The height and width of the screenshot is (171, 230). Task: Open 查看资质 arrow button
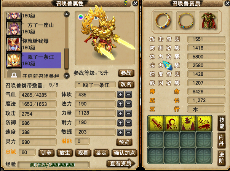pyautogui.click(x=121, y=163)
